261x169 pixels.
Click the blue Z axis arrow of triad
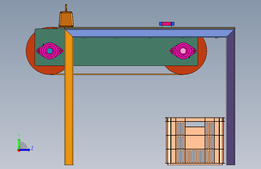coord(25,150)
